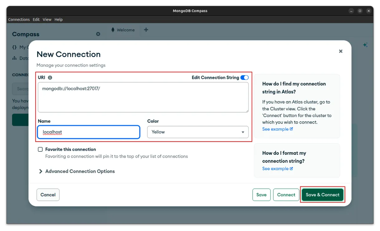Image resolution: width=380 pixels, height=231 pixels.
Task: Open Compass settings gear icon
Action: [98, 34]
